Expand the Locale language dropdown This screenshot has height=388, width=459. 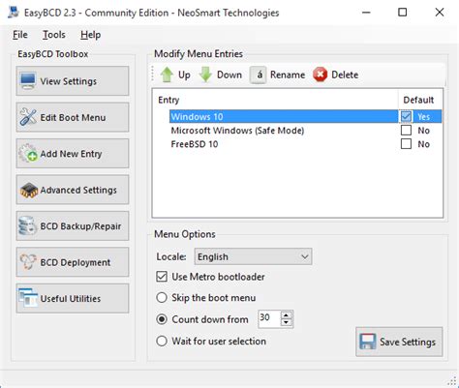253,256
